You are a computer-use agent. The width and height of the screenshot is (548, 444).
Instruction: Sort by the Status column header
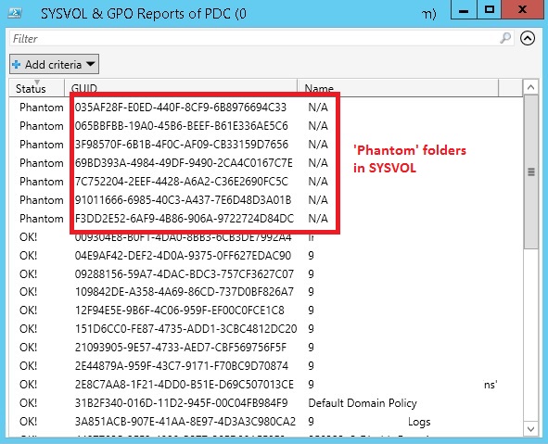(37, 88)
